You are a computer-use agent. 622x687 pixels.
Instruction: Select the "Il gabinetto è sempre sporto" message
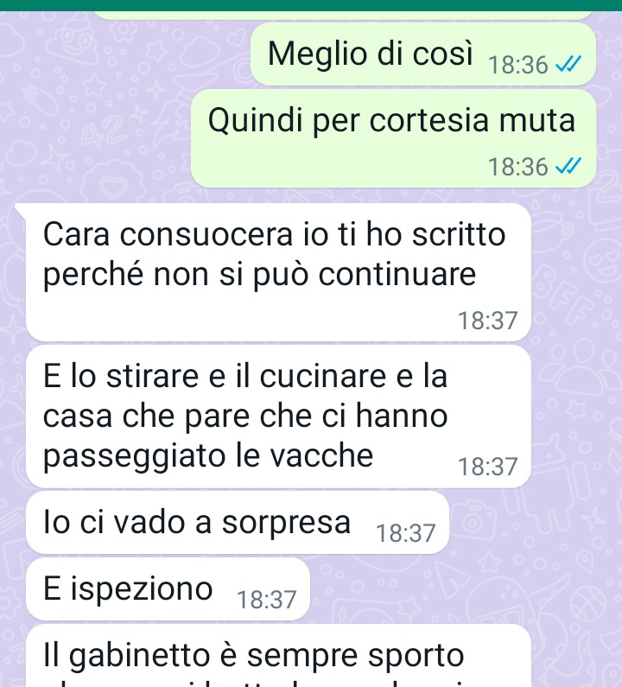278,656
